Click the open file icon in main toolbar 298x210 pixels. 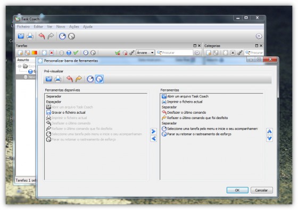21,36
